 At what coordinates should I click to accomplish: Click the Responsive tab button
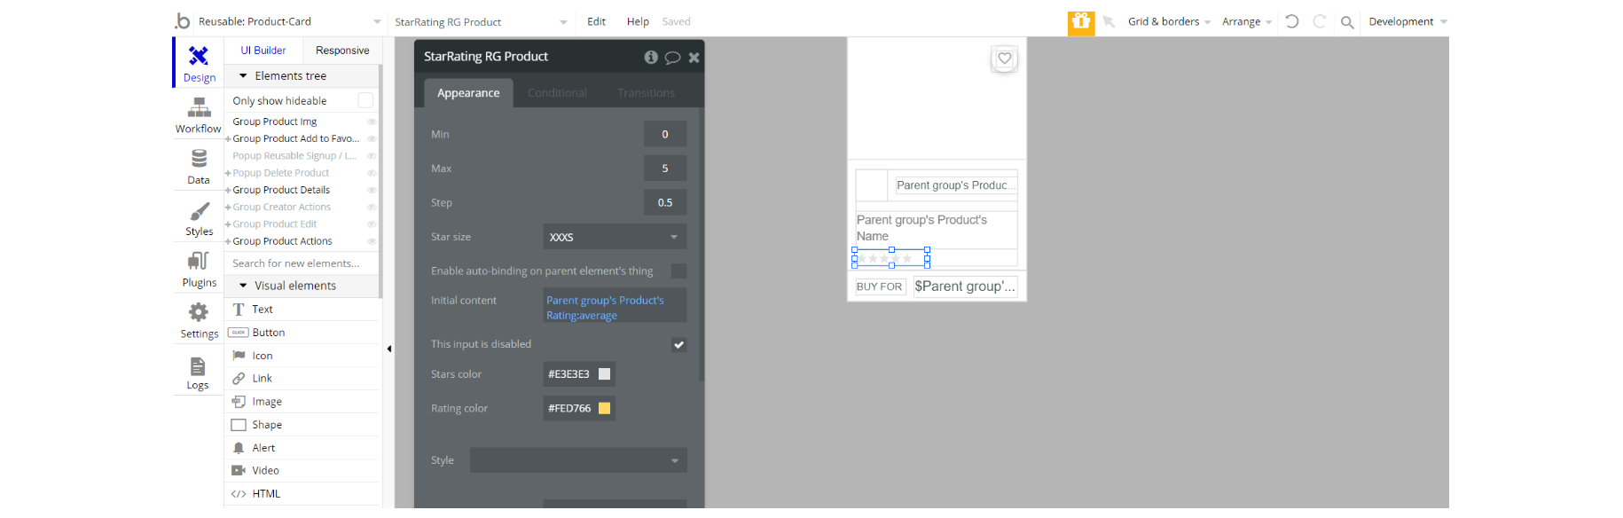tap(342, 51)
